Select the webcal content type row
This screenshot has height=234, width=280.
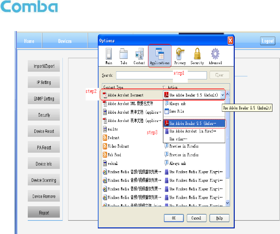[x=133, y=163]
